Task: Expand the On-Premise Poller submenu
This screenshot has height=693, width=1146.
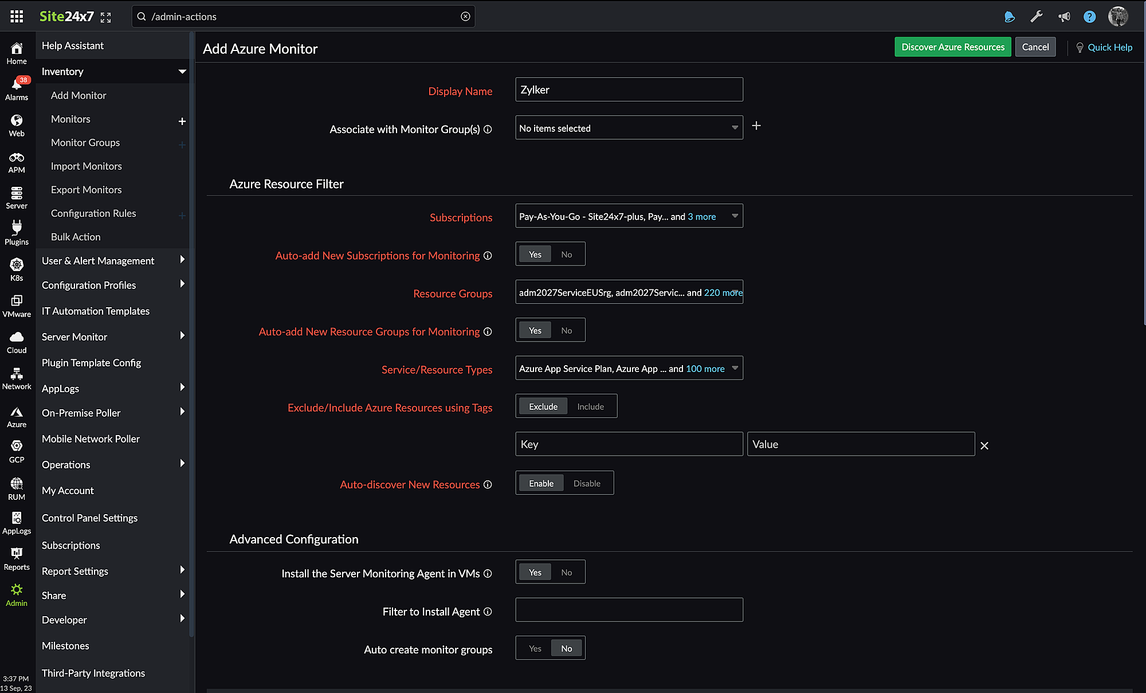Action: (182, 412)
